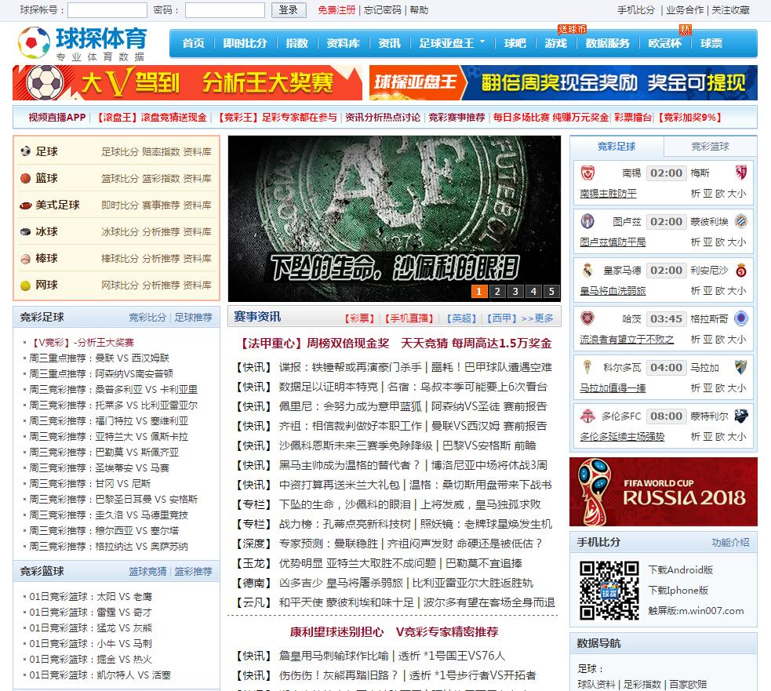Click the 格拉斯哥 Rangers crest icon

pos(741,318)
